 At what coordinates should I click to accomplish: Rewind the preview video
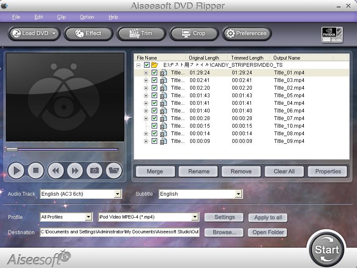point(55,170)
